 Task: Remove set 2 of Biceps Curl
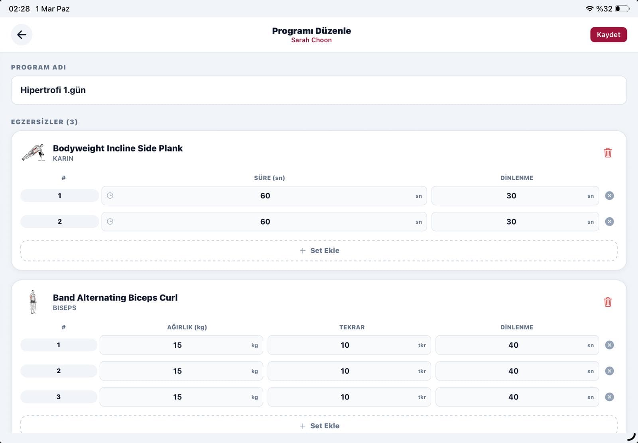point(609,371)
